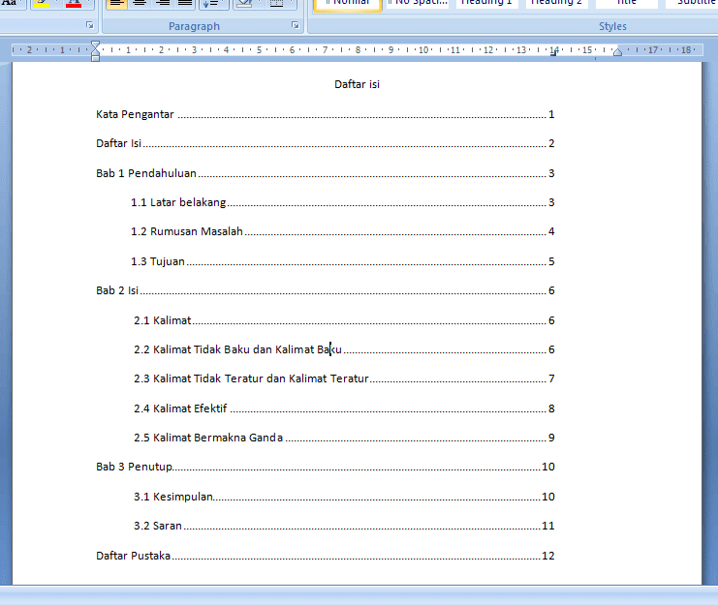Click the 'Bab 1 Pendahuluan' entry
The width and height of the screenshot is (718, 605).
click(x=146, y=173)
